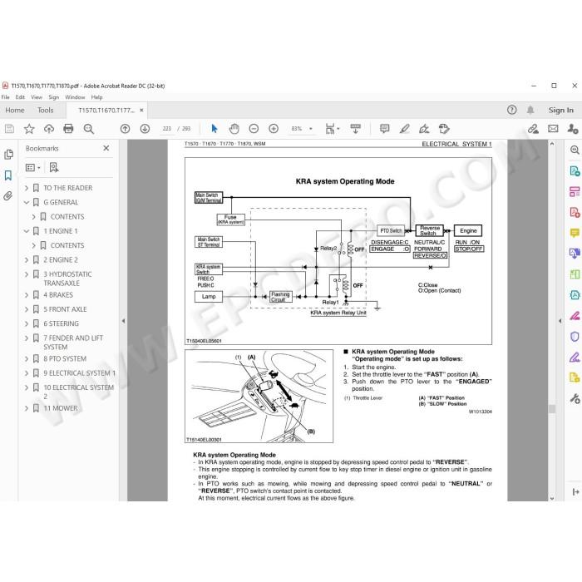This screenshot has width=582, height=582.
Task: Click the stamp/rotate tool icon
Action: coord(444,129)
